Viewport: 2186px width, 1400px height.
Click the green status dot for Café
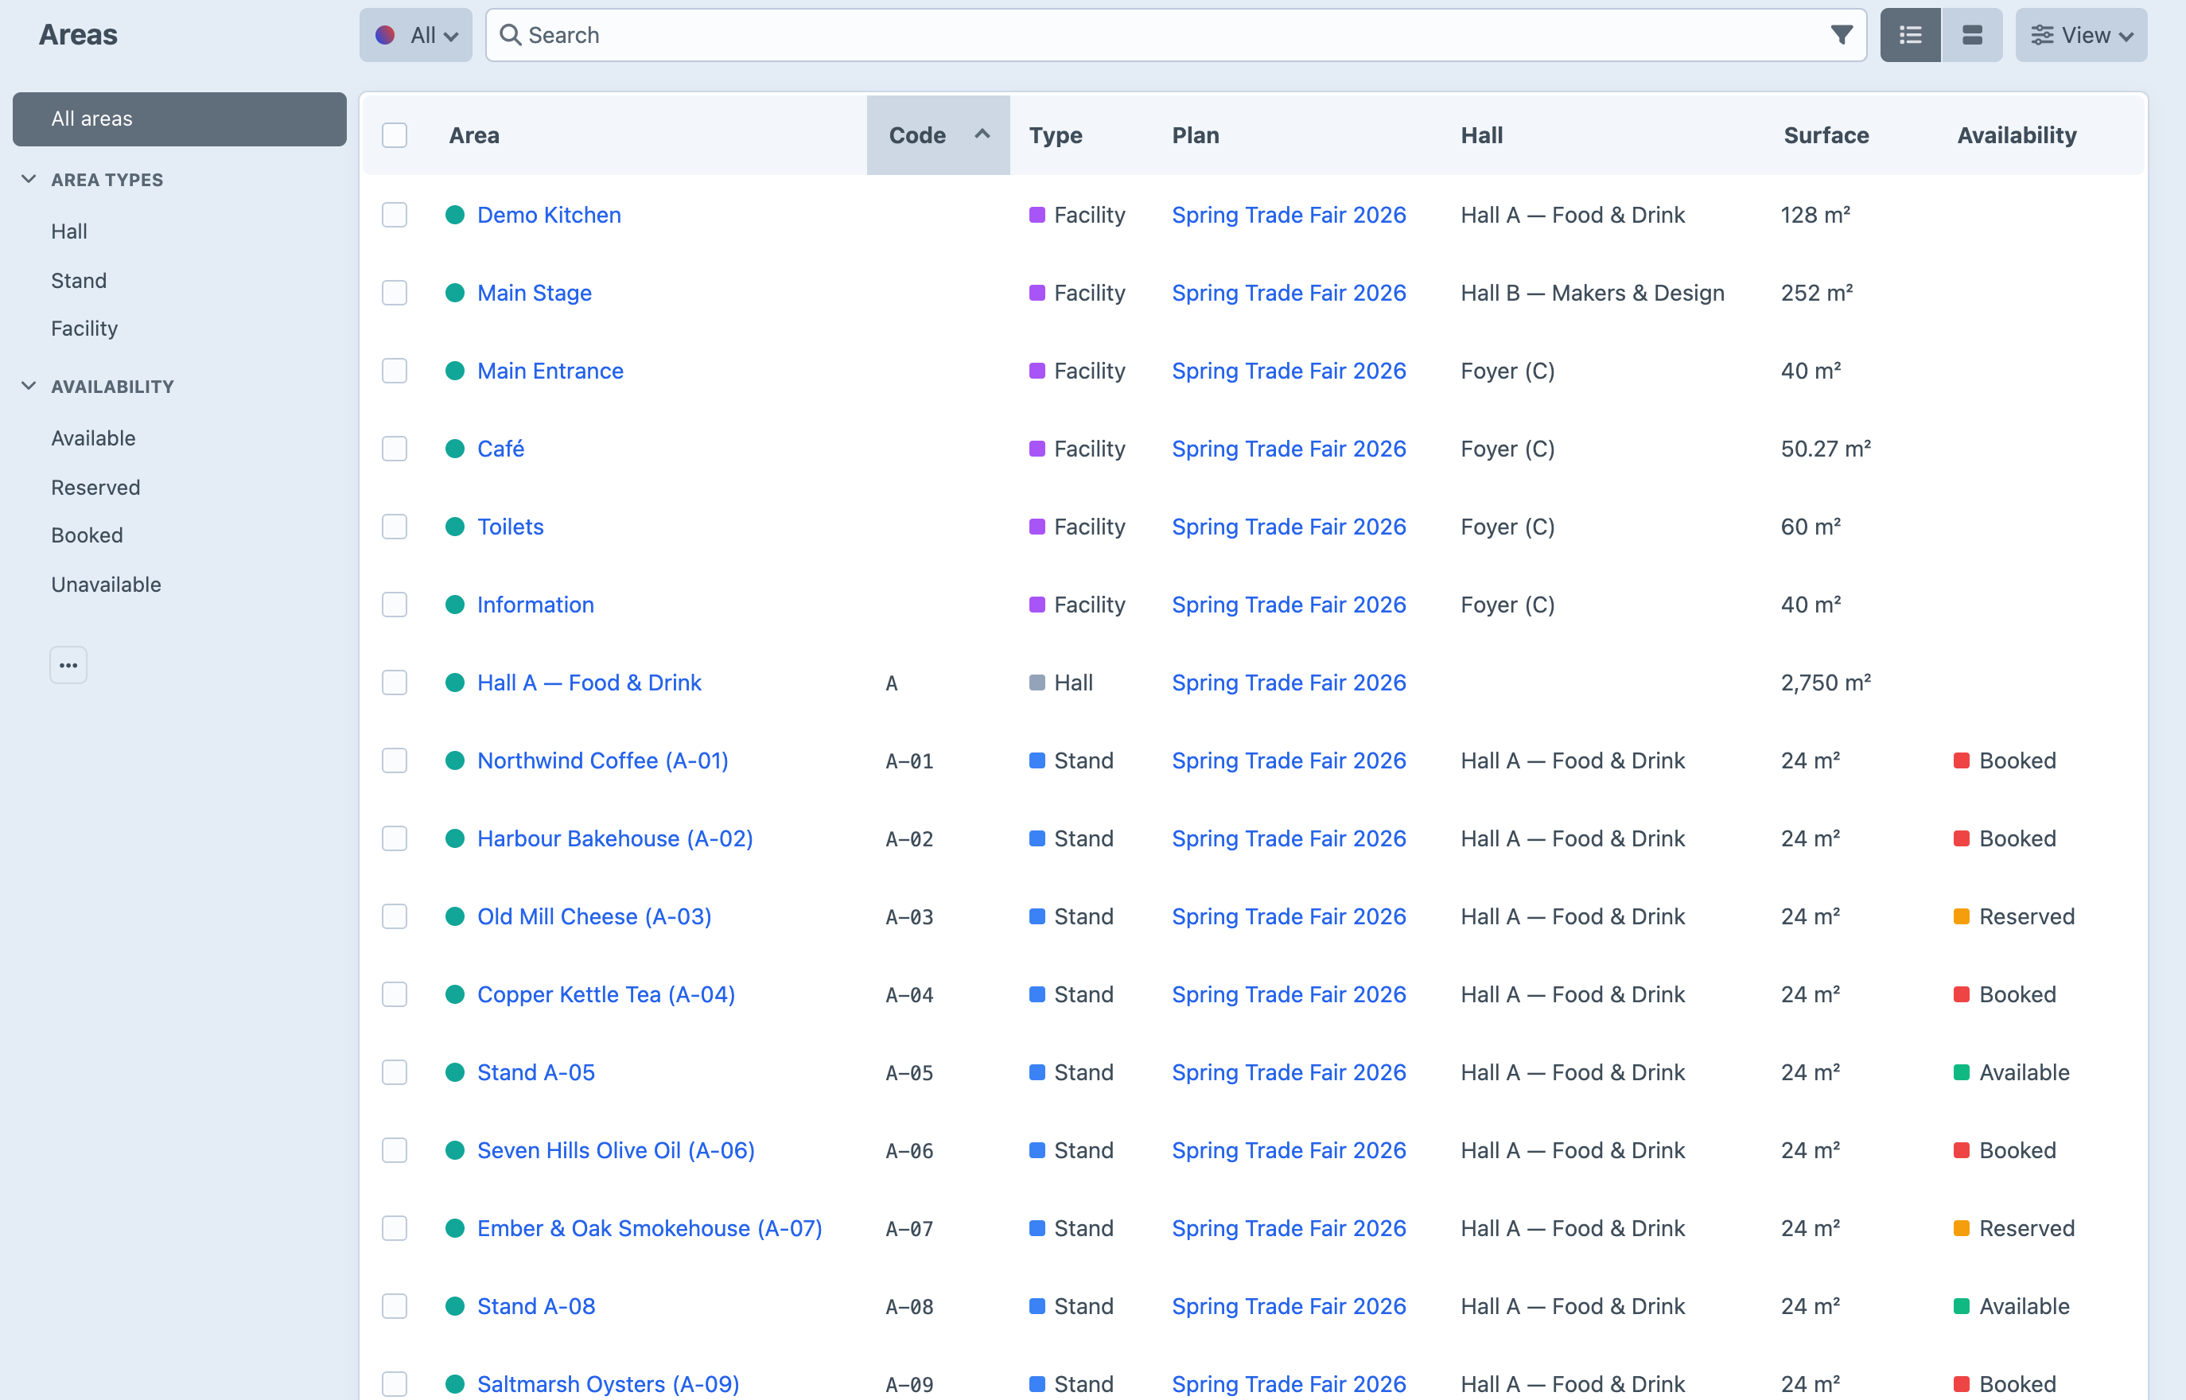point(455,449)
